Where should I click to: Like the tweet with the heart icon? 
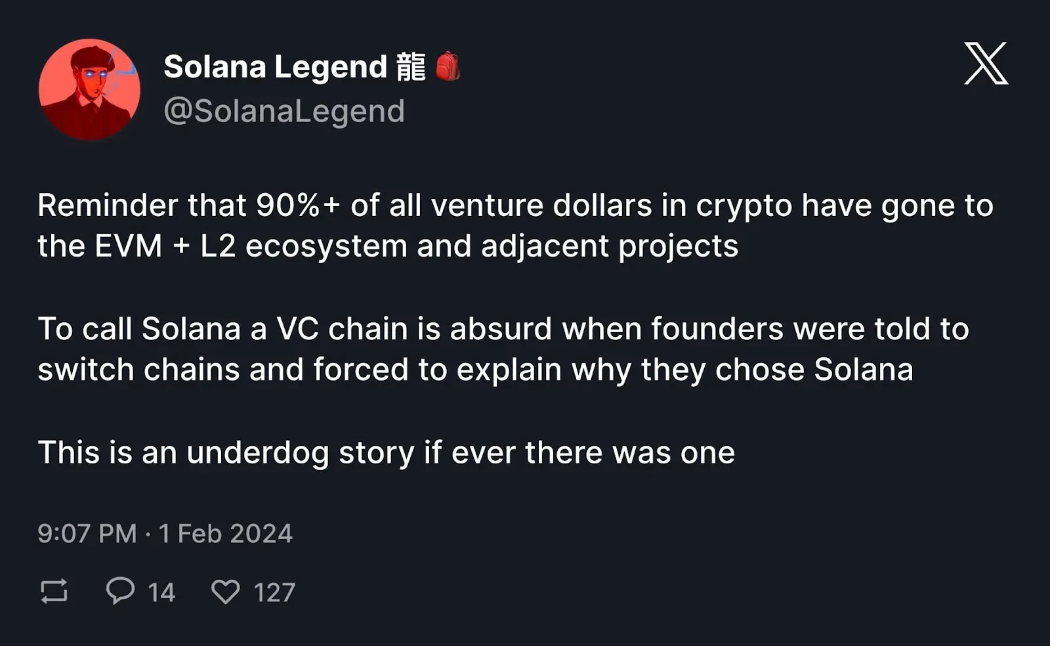[x=225, y=592]
